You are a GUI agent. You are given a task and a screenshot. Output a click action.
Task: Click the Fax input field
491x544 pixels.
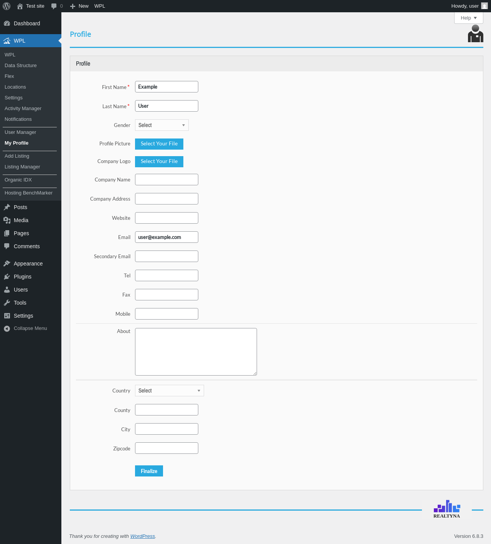(166, 295)
